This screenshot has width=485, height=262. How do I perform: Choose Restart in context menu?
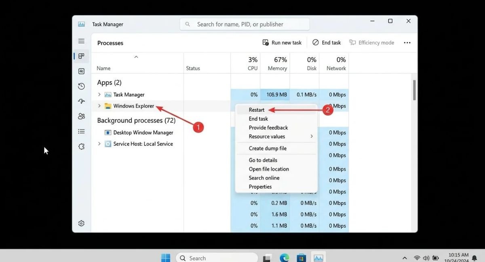[276, 110]
